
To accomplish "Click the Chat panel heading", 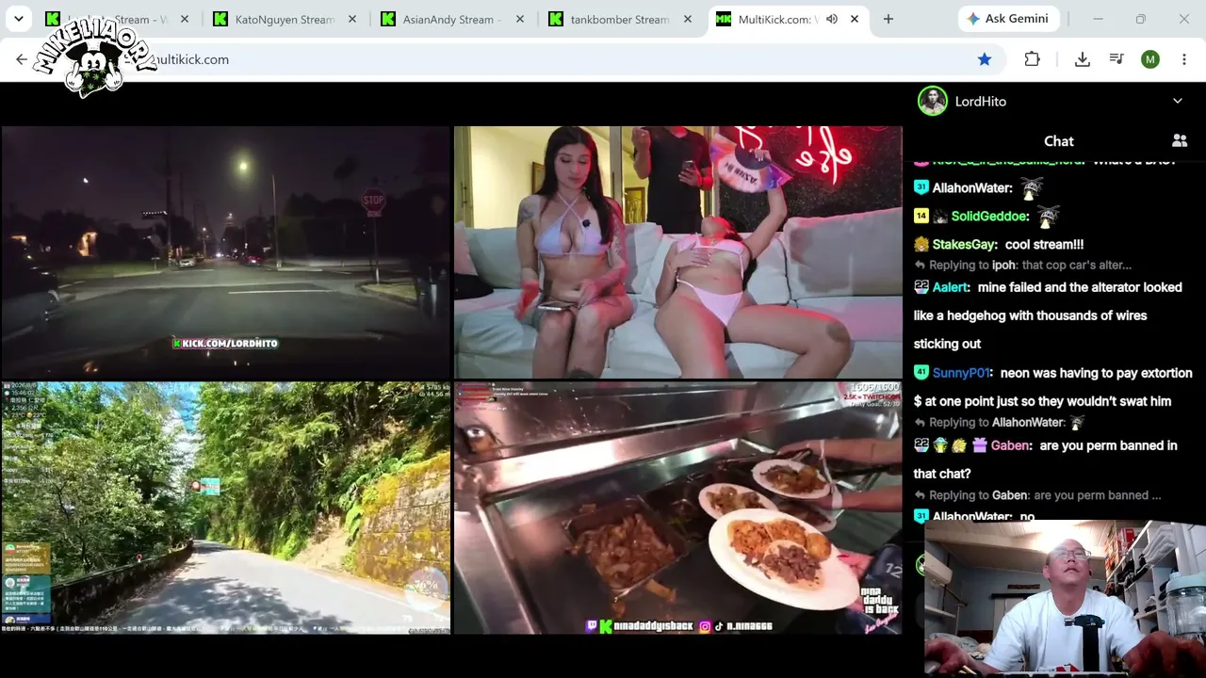I will pyautogui.click(x=1058, y=140).
